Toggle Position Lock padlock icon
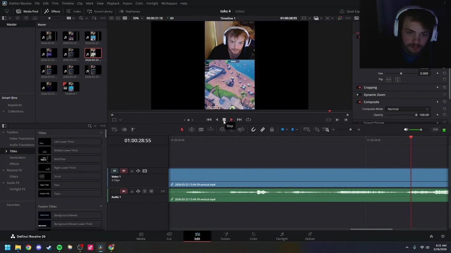This screenshot has height=253, width=451. 272,130
